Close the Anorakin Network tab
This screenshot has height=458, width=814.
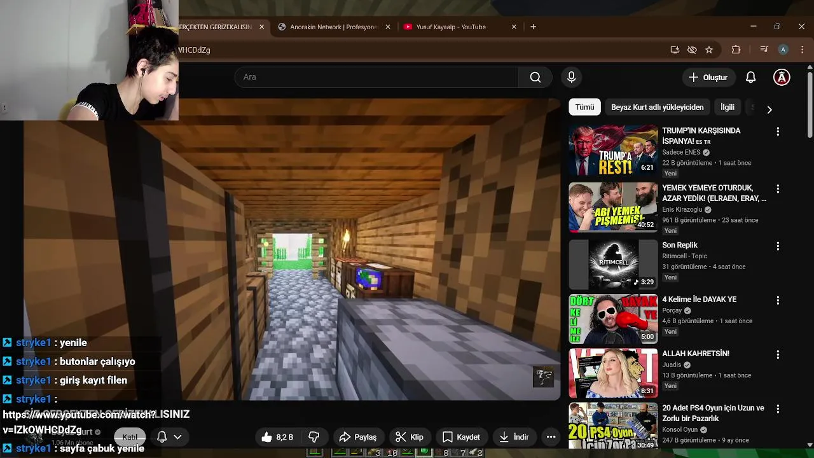(x=388, y=27)
